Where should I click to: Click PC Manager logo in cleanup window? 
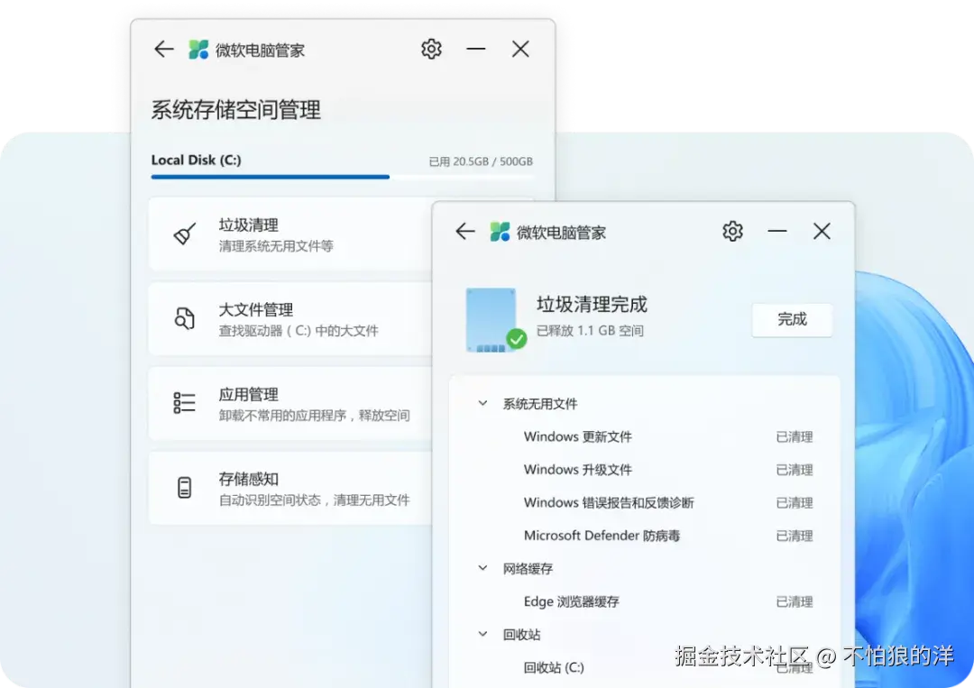point(500,232)
